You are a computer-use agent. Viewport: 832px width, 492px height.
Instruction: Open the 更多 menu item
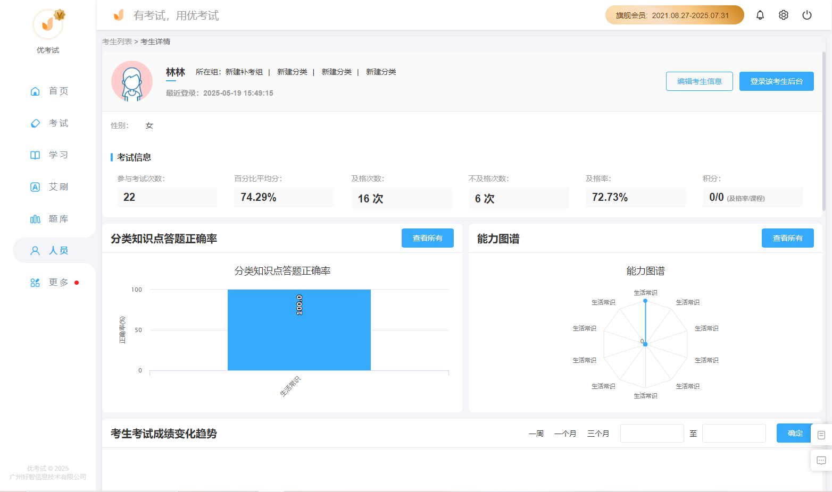click(59, 283)
